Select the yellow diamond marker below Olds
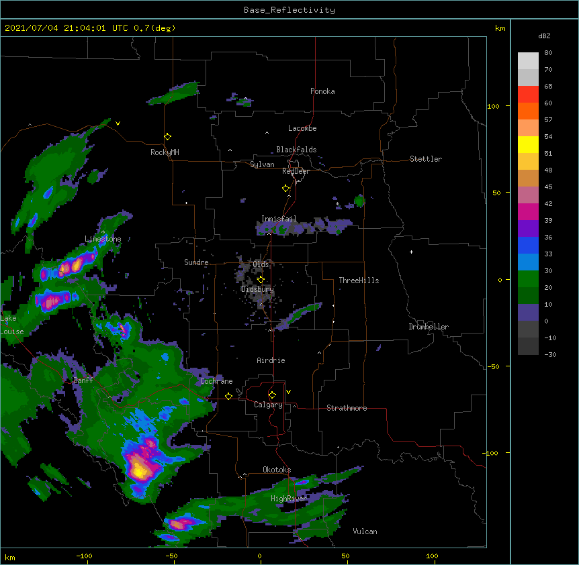The height and width of the screenshot is (565, 579). 261,280
